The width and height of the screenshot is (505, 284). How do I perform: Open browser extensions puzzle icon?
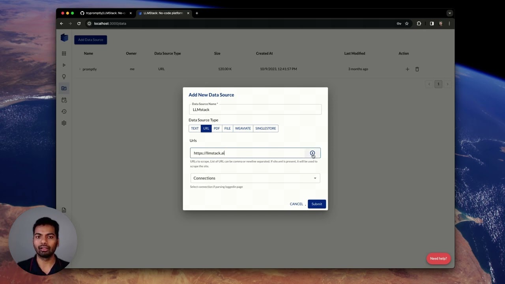(419, 24)
